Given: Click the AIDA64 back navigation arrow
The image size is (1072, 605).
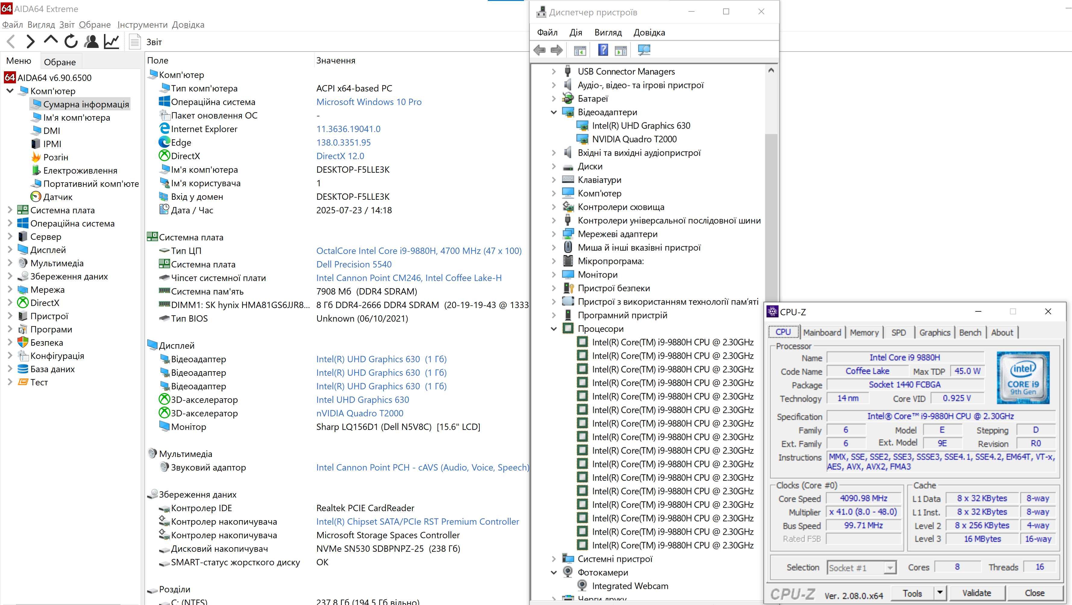Looking at the screenshot, I should pos(11,42).
